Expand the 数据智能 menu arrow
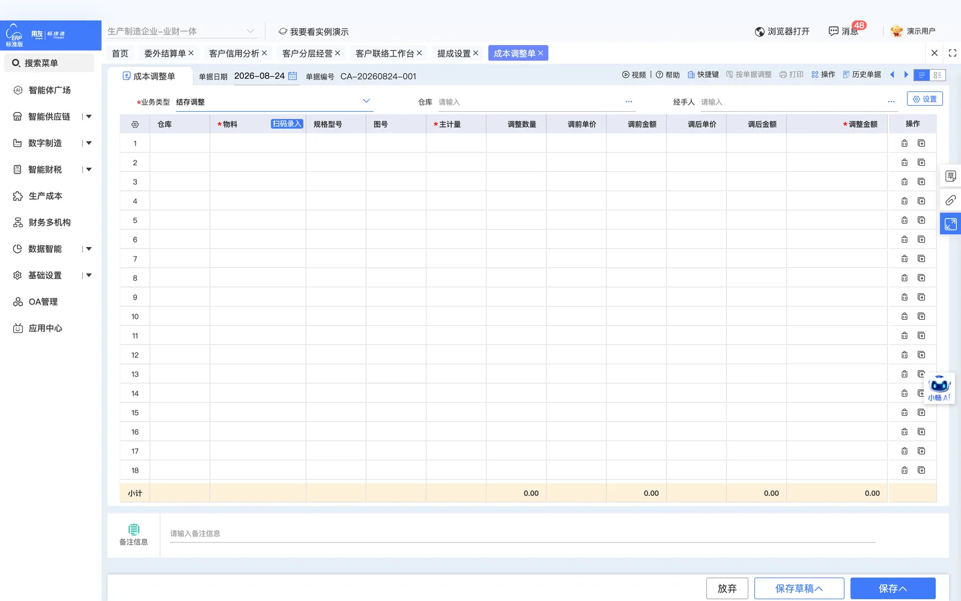 click(89, 249)
